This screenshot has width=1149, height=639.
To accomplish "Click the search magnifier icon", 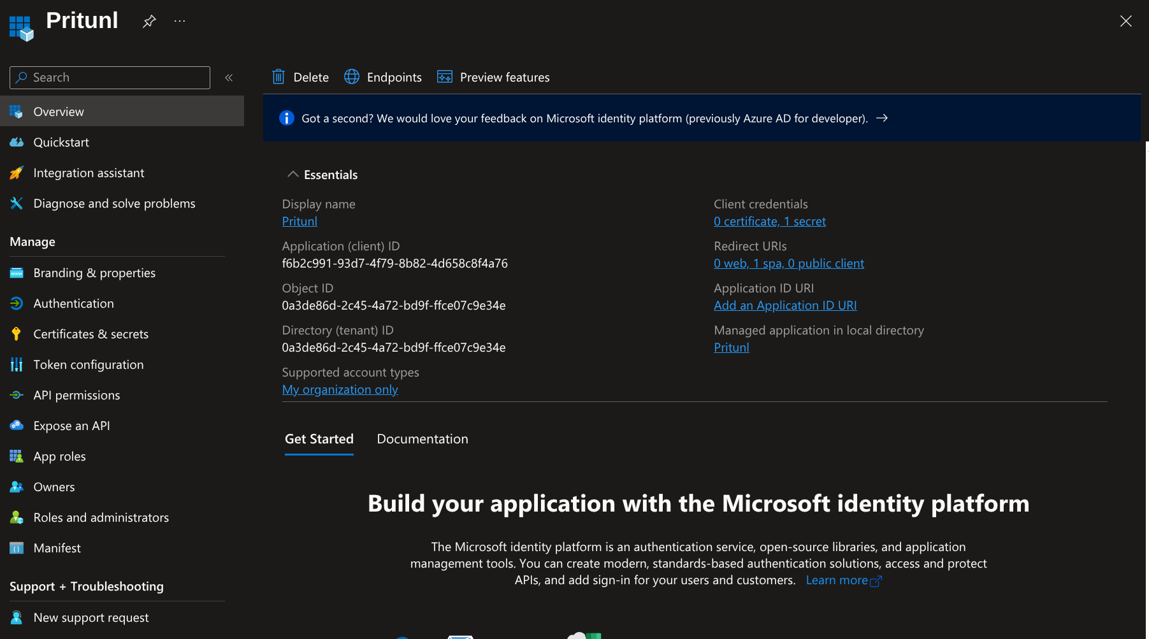I will click(22, 77).
